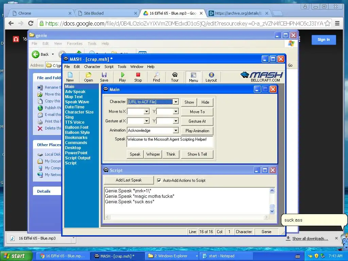Open the Move to X dropdown
This screenshot has width=348, height=261.
tap(146, 111)
